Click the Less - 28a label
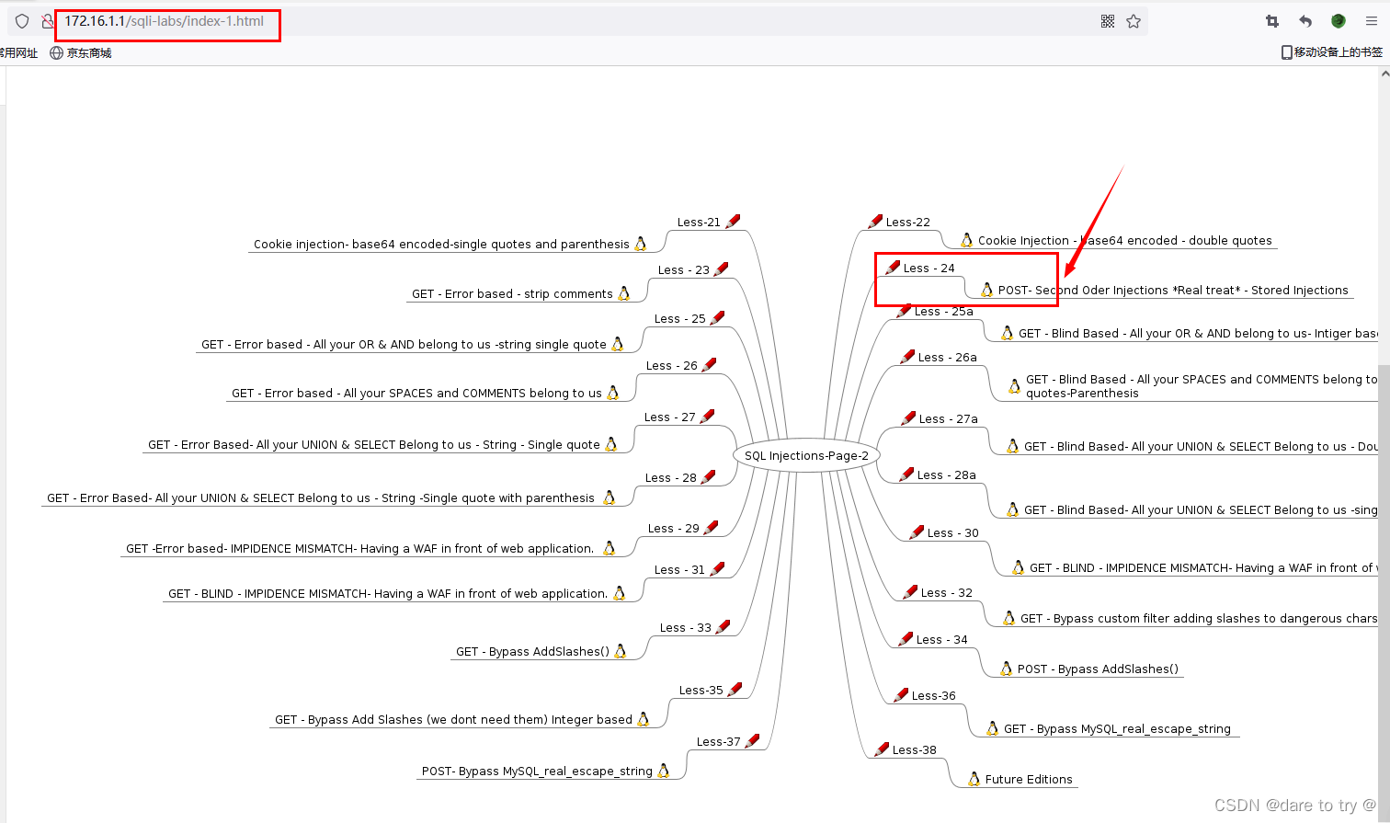 (947, 475)
